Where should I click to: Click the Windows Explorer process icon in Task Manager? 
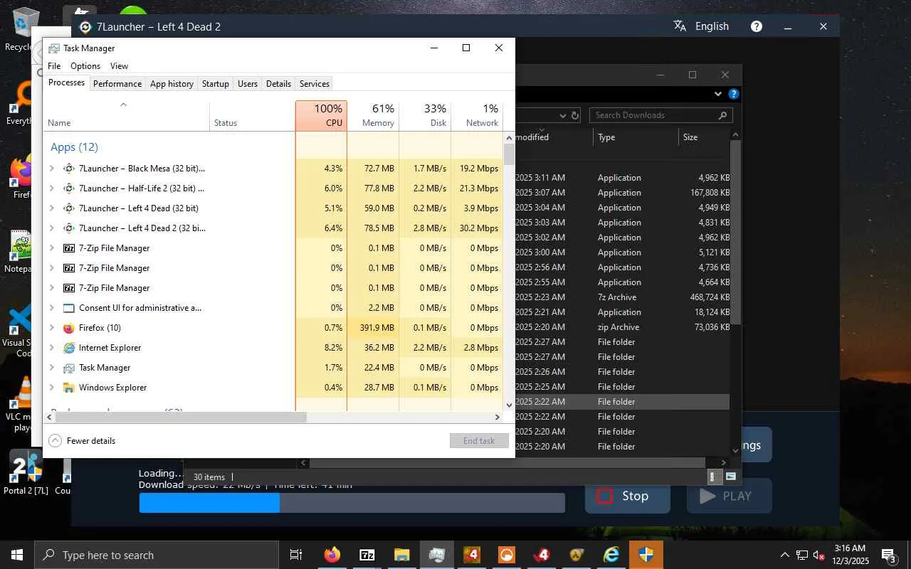pos(69,388)
